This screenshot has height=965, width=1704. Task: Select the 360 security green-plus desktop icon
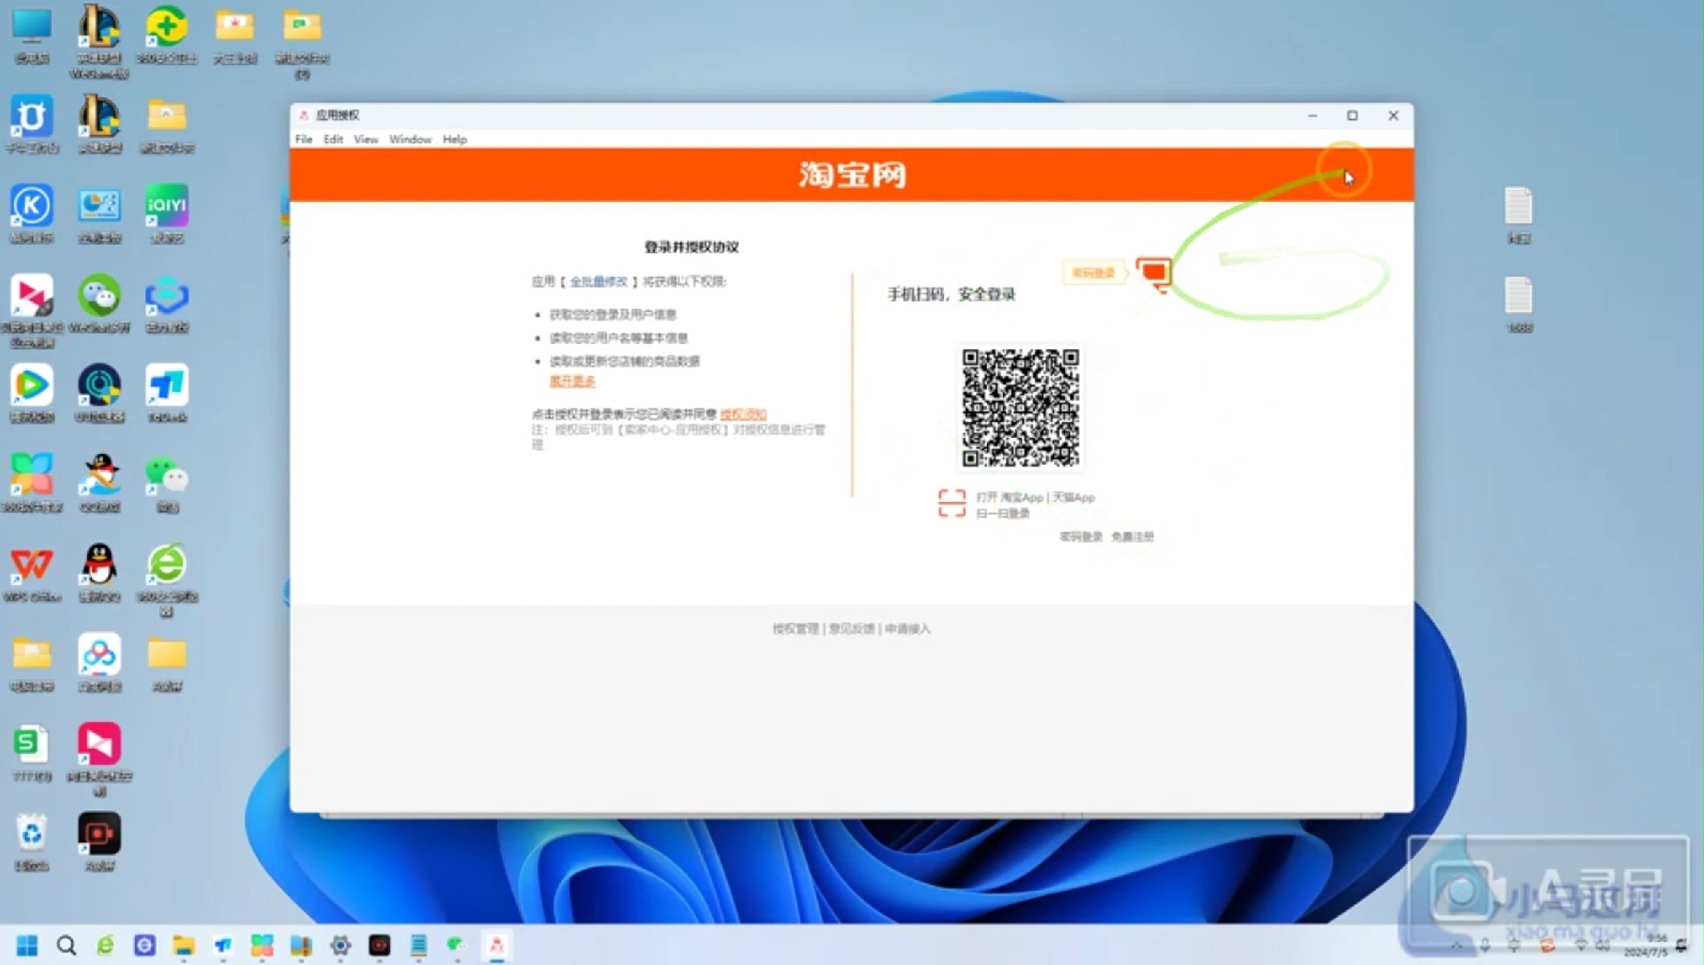click(167, 36)
